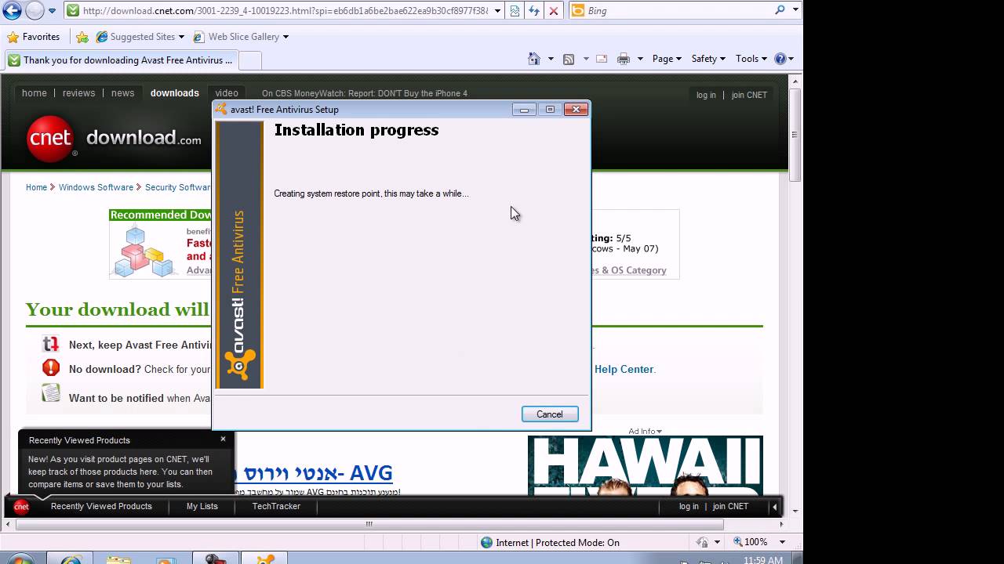The width and height of the screenshot is (1004, 564).
Task: Click the Hawaii advertisement banner
Action: click(x=645, y=465)
